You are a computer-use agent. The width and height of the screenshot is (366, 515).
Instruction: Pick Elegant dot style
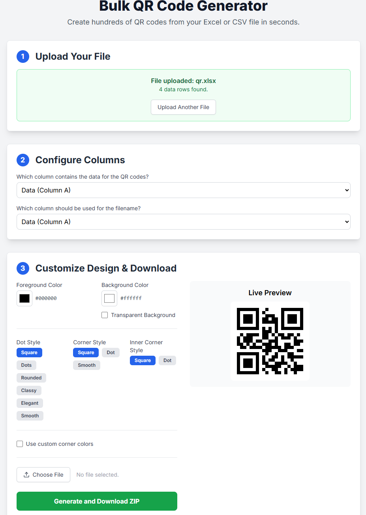coord(30,403)
